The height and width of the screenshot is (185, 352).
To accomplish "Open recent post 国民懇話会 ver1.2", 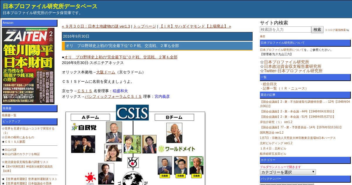I will [x=272, y=132].
